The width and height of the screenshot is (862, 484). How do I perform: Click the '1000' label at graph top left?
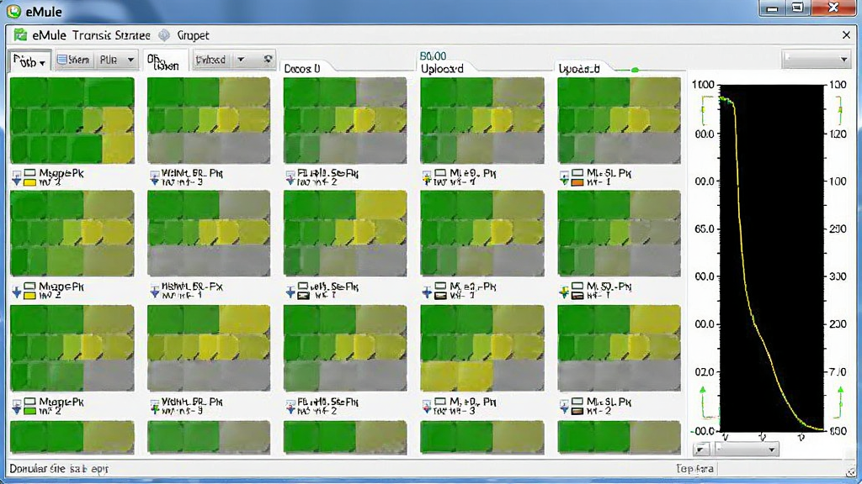coord(703,85)
